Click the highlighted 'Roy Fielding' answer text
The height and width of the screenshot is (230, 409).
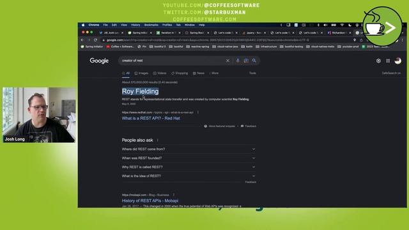[x=141, y=91]
